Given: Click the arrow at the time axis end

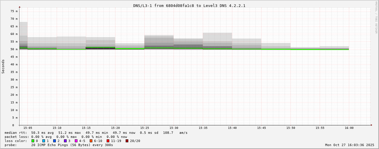Looking at the screenshot, I should tap(371, 125).
